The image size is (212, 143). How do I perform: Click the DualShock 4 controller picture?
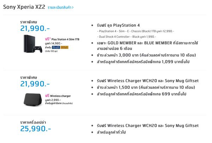click(x=37, y=49)
